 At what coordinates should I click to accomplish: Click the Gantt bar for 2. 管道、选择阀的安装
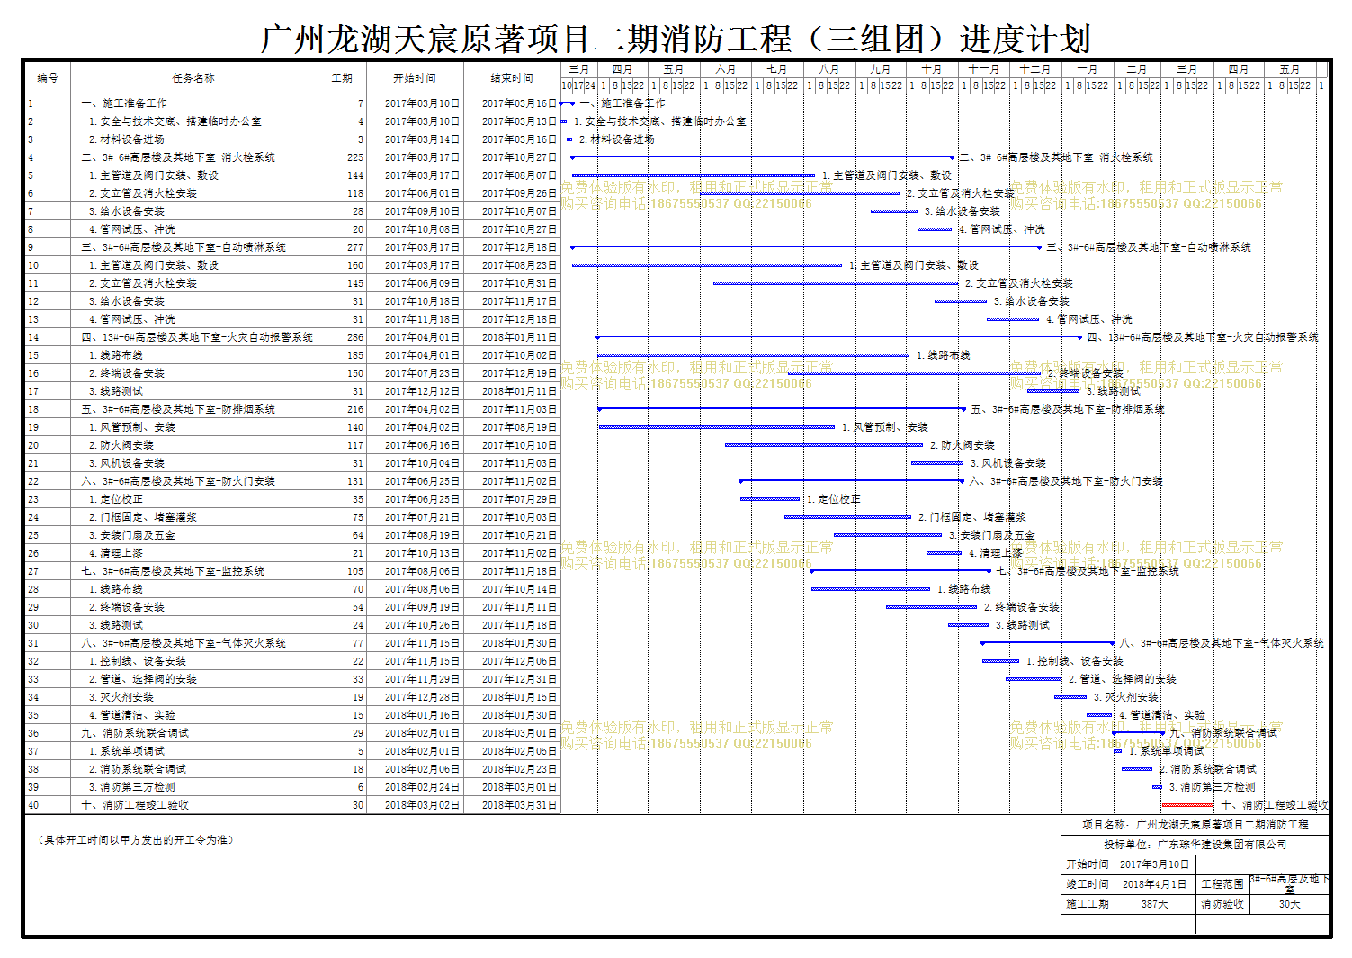click(1034, 679)
